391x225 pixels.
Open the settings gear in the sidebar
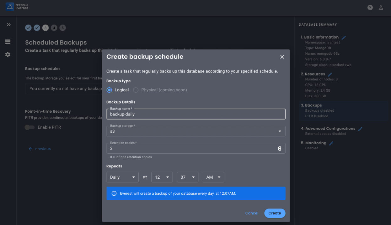pos(8,54)
